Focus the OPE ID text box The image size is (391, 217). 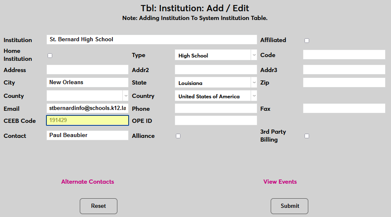pos(216,120)
